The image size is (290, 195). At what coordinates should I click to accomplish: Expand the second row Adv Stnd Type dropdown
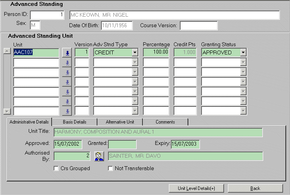click(x=135, y=62)
